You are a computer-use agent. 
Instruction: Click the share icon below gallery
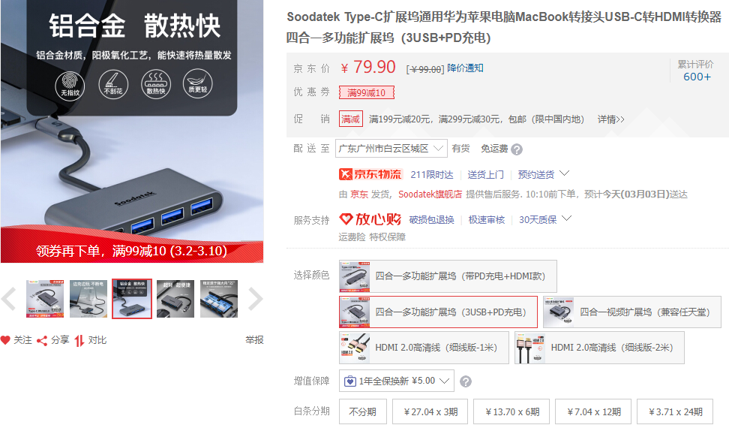42,341
